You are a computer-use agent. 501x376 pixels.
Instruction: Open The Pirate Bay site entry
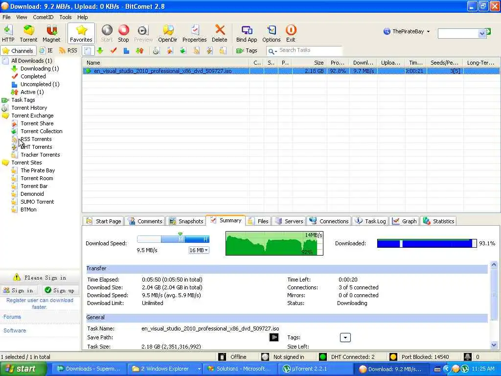click(x=38, y=170)
